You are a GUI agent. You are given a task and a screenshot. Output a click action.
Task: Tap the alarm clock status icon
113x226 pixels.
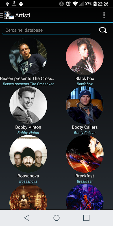[68, 4]
